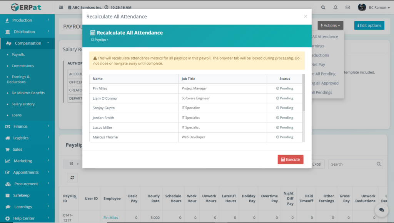Click the search magnifier icon in top bar
Viewport: 394px width, 223px height.
pos(323,7)
